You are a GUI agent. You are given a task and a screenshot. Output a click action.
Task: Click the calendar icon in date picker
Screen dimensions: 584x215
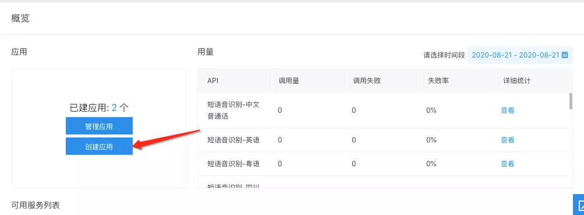[564, 55]
